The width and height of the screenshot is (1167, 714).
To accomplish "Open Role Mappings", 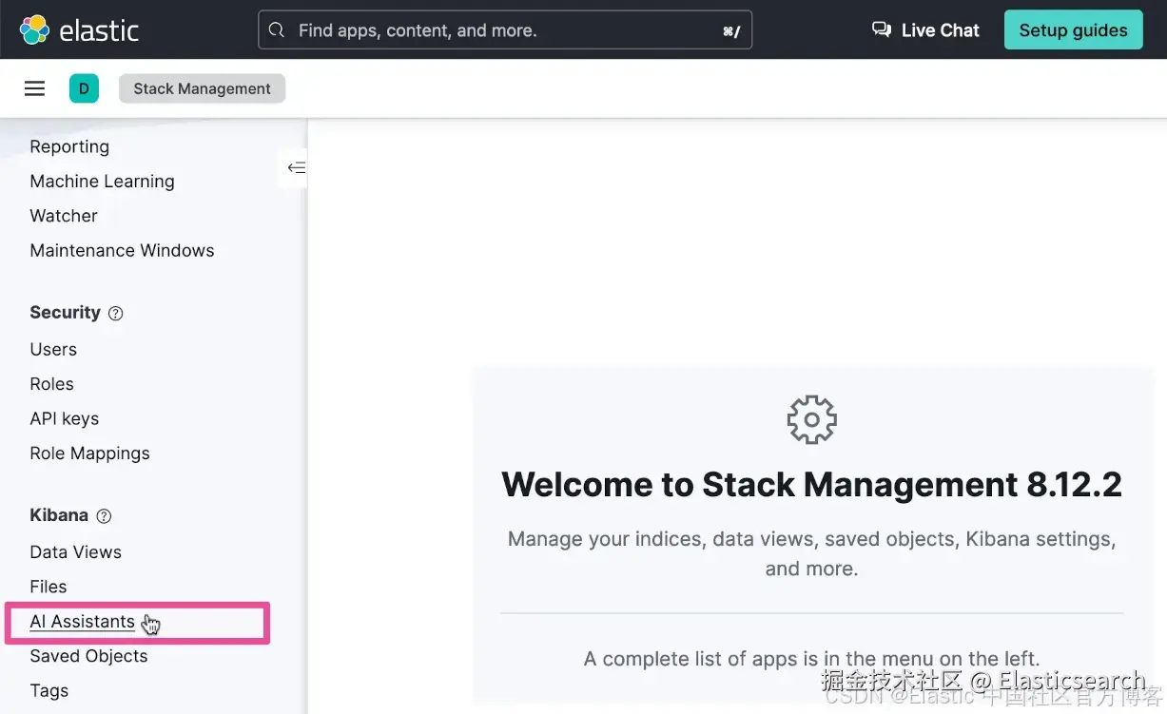I will (89, 453).
